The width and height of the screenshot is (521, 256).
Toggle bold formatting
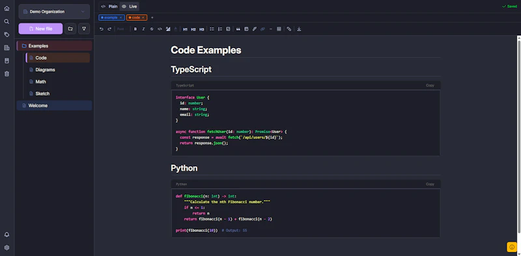tap(135, 29)
